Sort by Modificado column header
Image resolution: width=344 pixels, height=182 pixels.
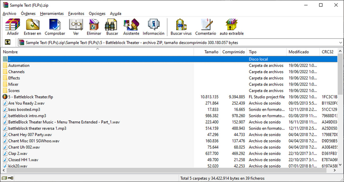(298, 52)
